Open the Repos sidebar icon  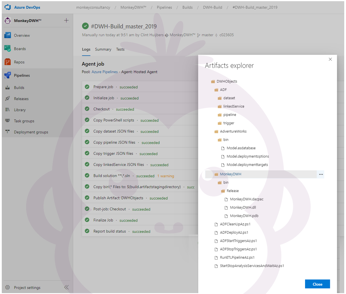click(x=7, y=62)
